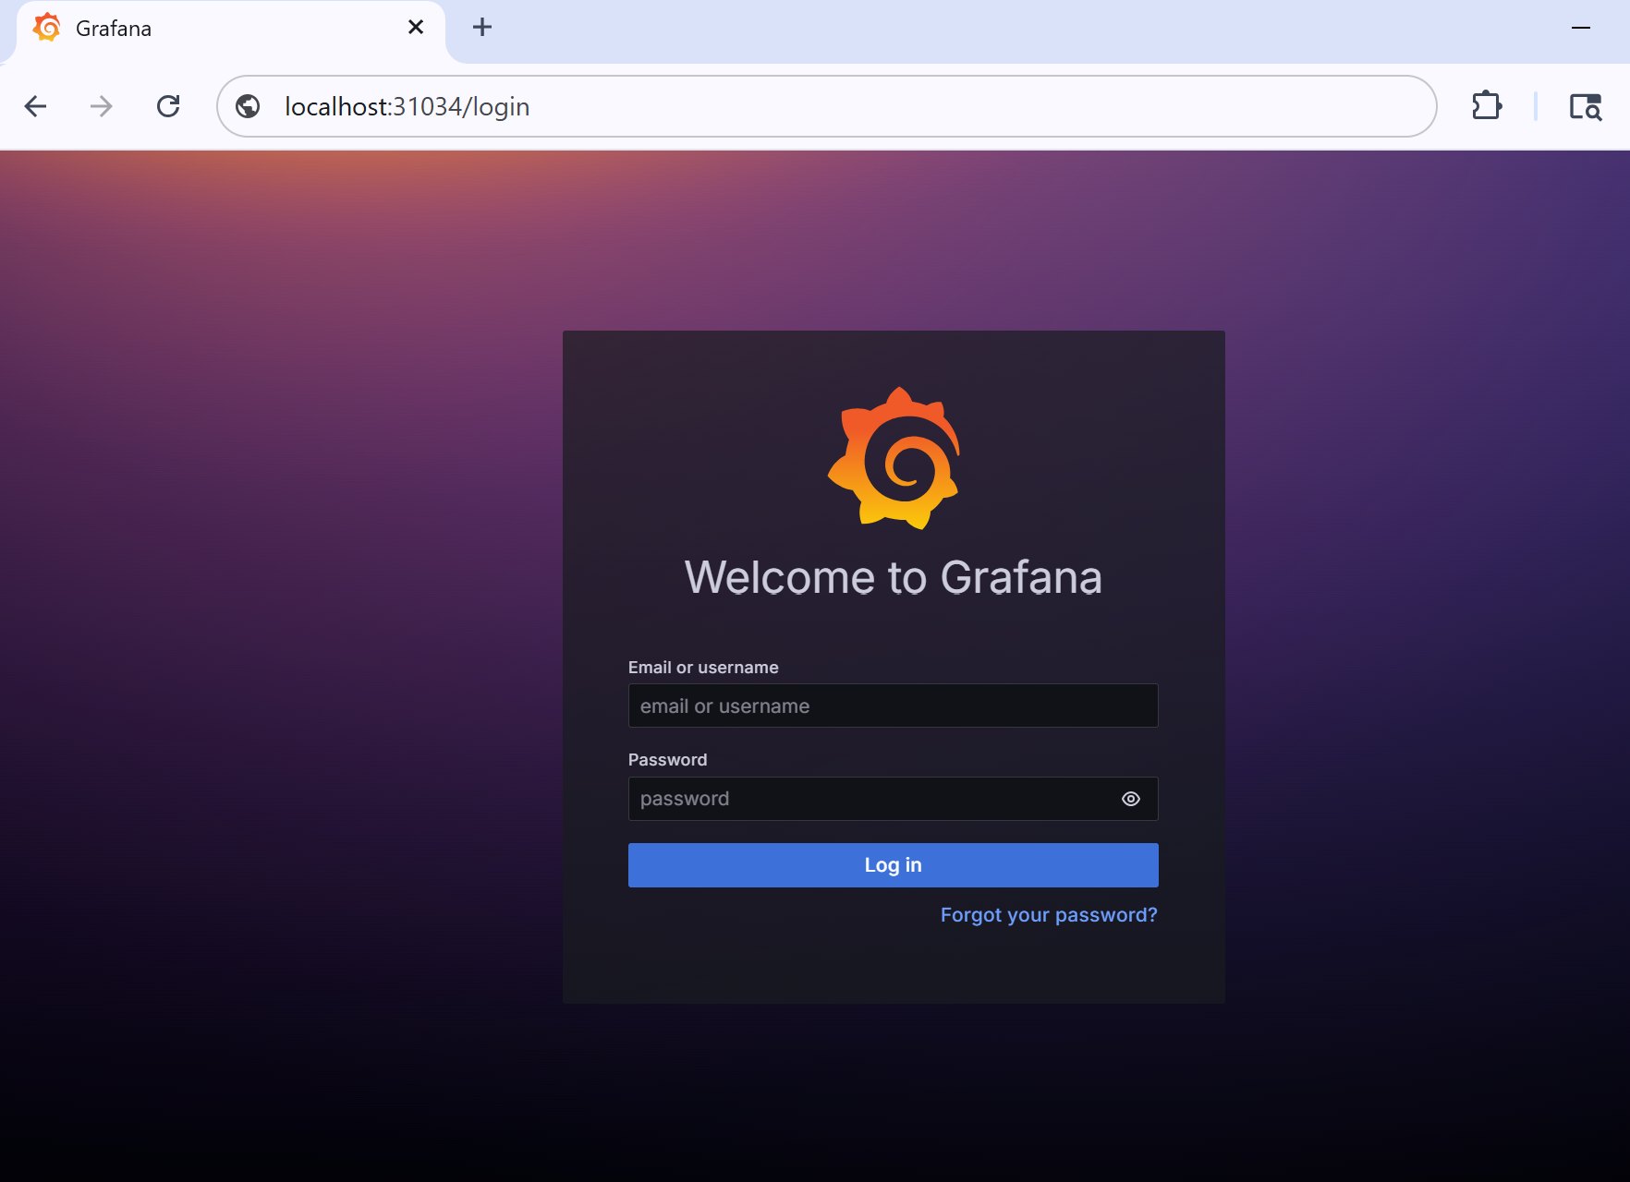Focus the email or username field

tap(893, 706)
